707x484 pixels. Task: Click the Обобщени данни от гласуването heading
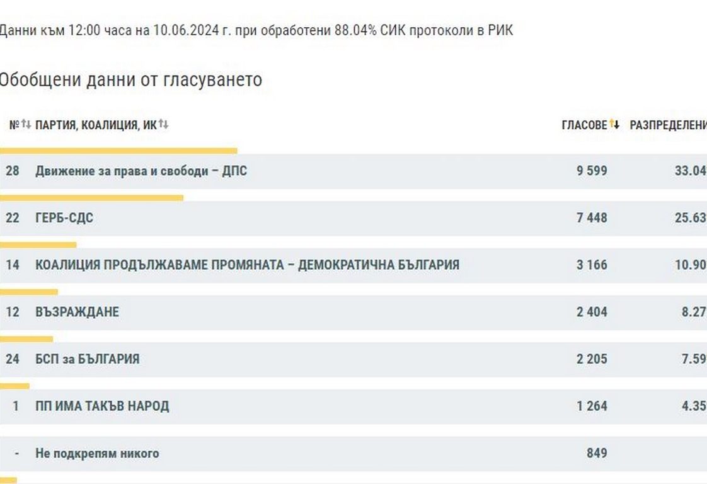click(130, 80)
